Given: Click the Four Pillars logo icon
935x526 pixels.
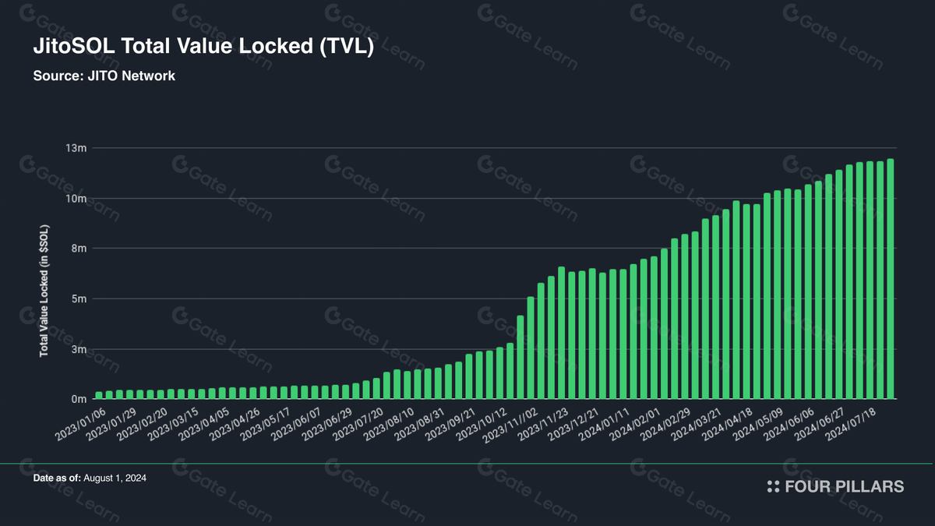Looking at the screenshot, I should click(773, 486).
